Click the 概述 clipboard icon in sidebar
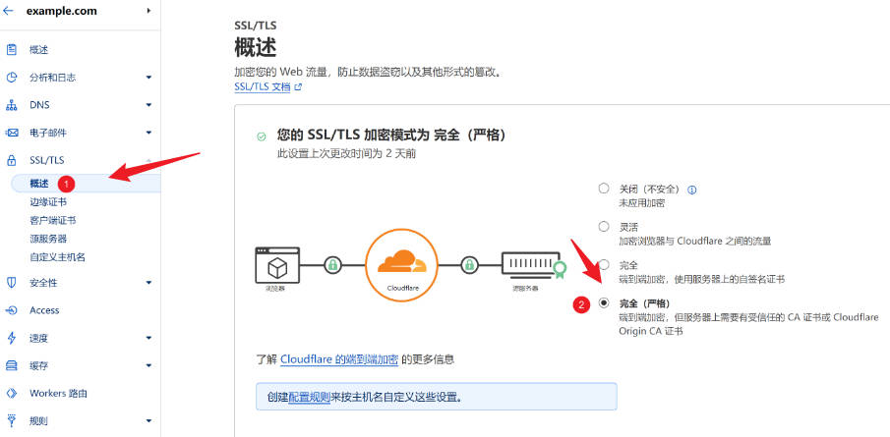 (11, 50)
